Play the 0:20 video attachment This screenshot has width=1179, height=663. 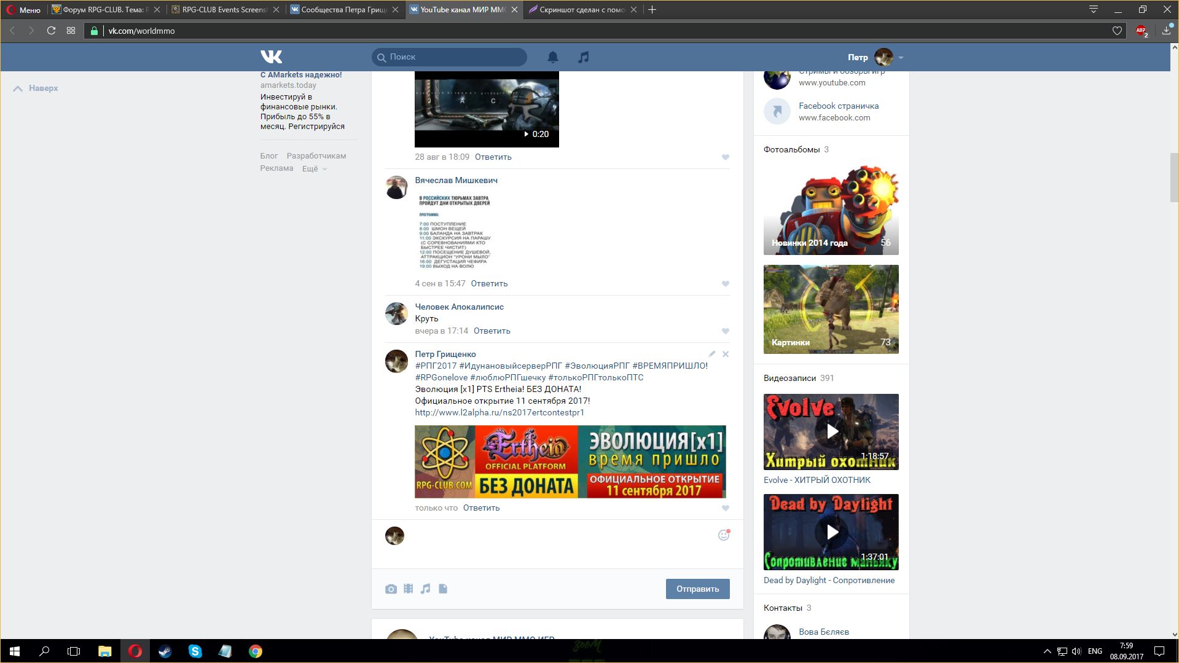(487, 109)
